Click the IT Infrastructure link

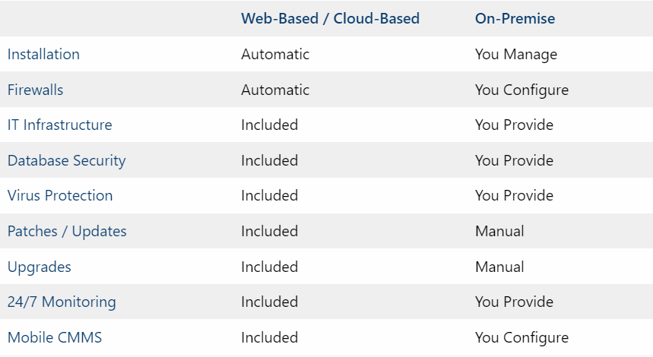point(59,125)
